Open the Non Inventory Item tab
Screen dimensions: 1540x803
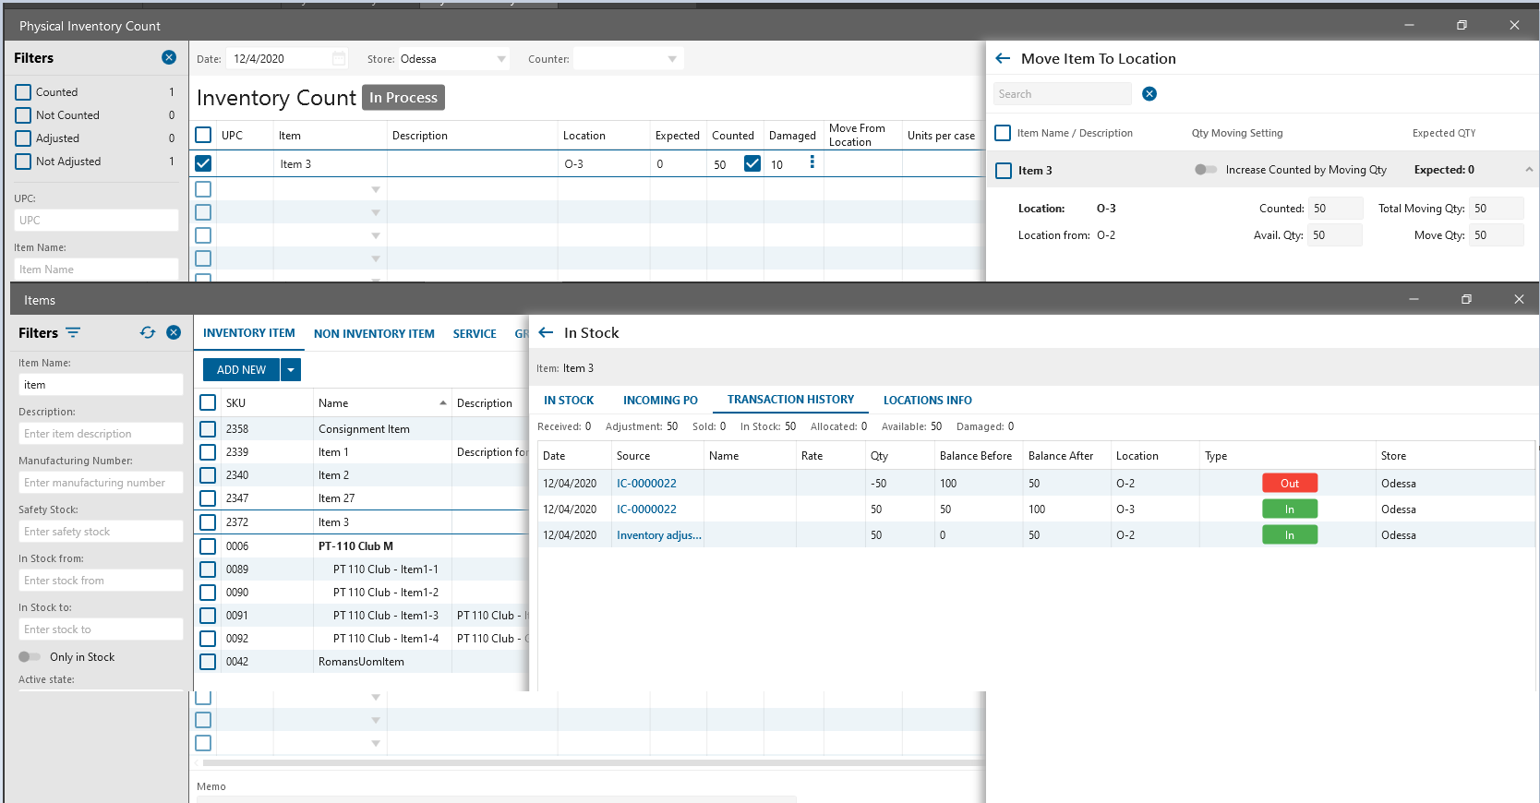pos(374,334)
